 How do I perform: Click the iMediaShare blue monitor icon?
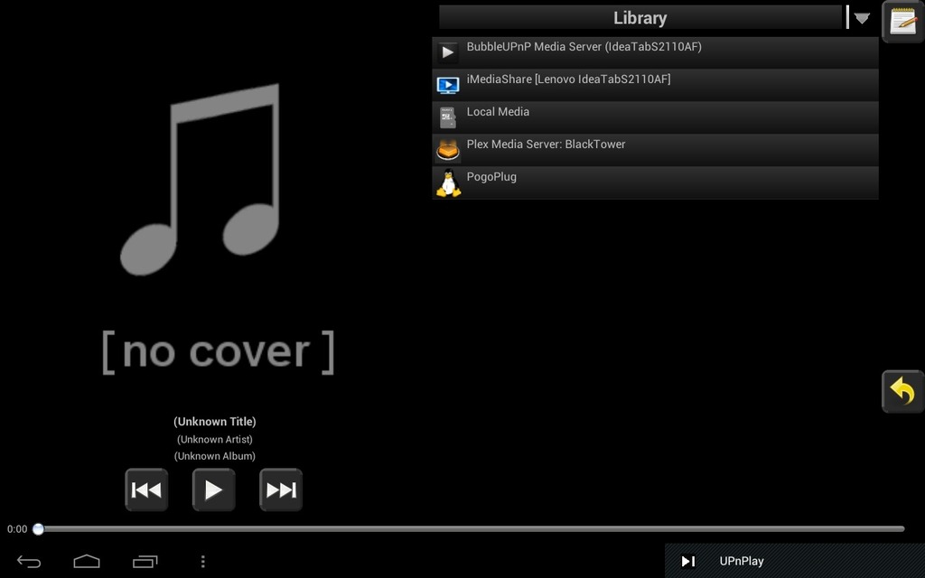pos(448,85)
